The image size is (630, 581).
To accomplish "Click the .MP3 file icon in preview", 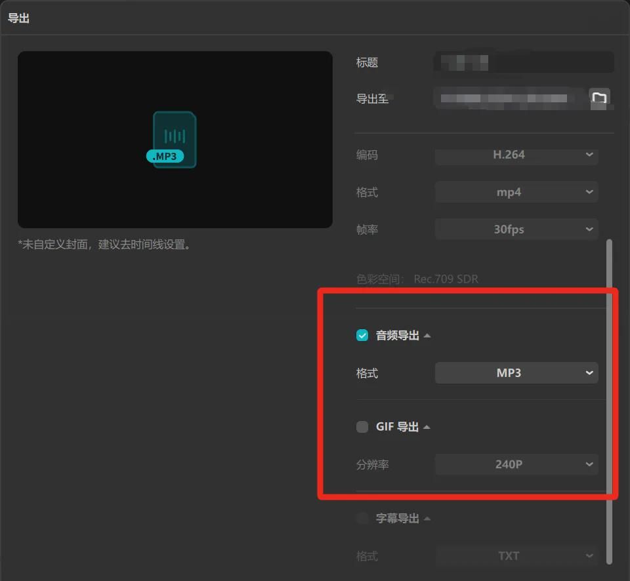I will pyautogui.click(x=173, y=138).
